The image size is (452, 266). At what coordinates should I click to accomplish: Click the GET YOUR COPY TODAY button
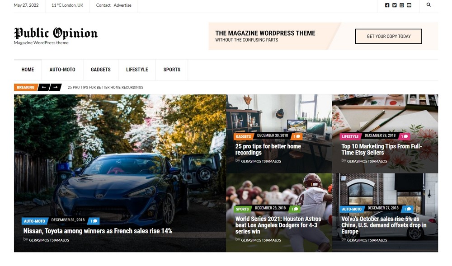[388, 36]
